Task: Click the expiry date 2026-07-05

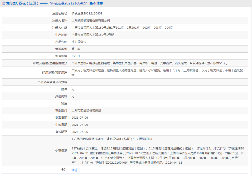Action: tap(80, 132)
